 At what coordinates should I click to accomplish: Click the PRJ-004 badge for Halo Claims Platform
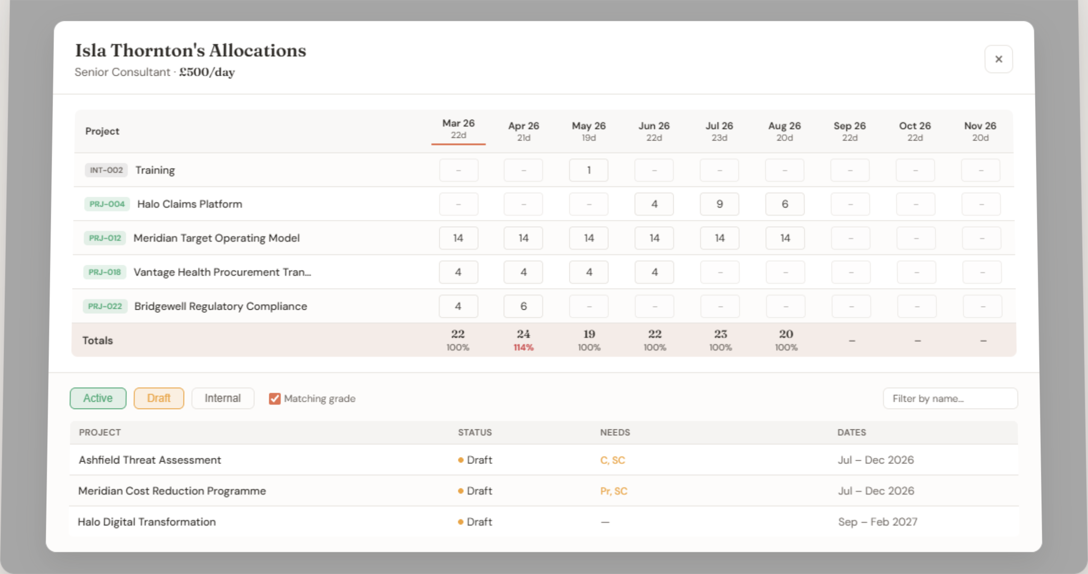click(107, 204)
